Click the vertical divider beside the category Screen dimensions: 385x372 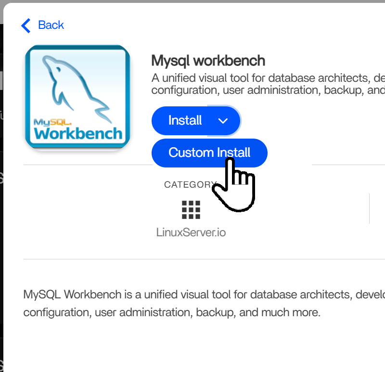369,208
